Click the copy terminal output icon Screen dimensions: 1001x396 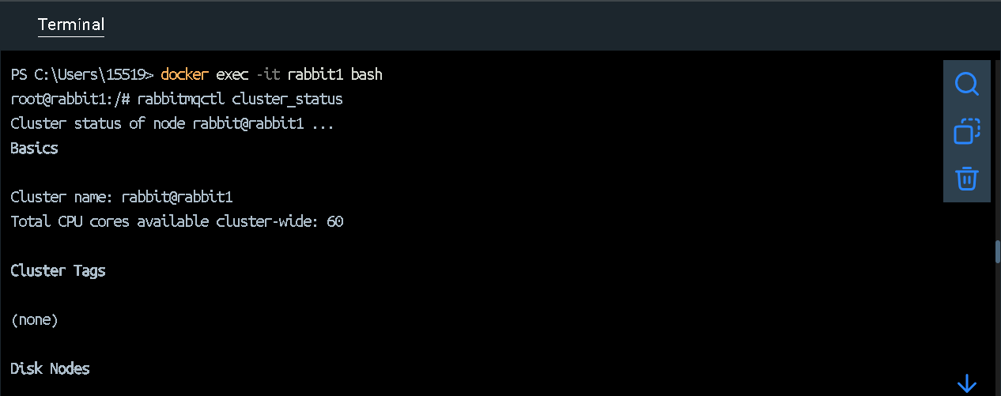point(966,131)
